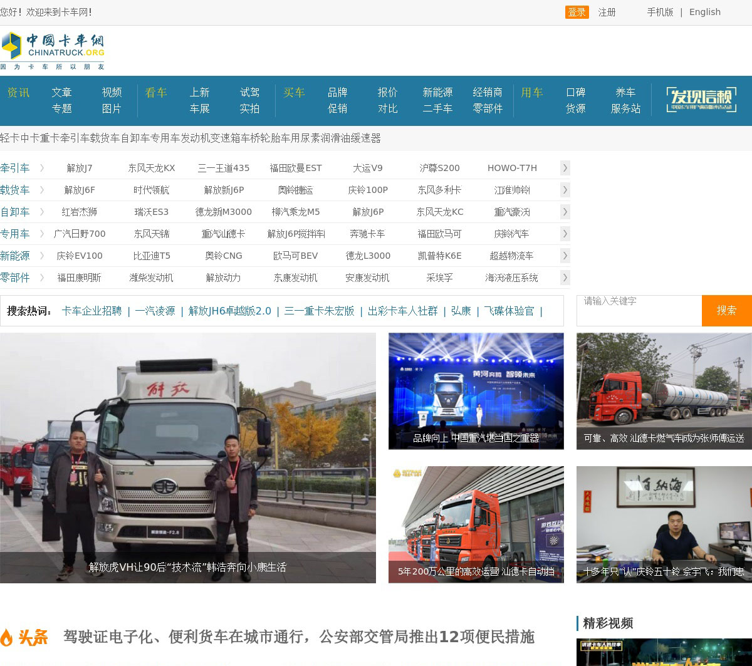Click the orange 登录 button

point(577,13)
